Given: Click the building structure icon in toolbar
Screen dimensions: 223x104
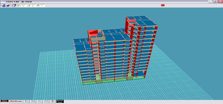Looking at the screenshot, I should point(3,6).
